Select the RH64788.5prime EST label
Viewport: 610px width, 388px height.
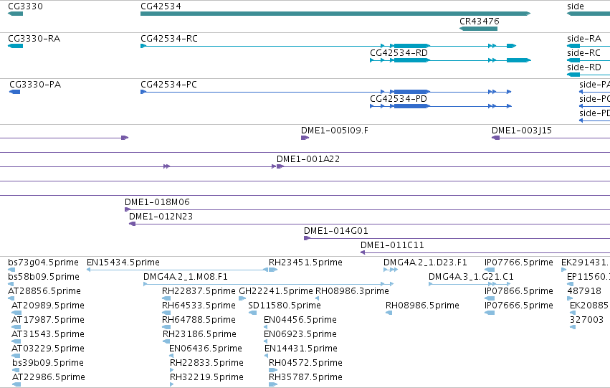(x=199, y=321)
